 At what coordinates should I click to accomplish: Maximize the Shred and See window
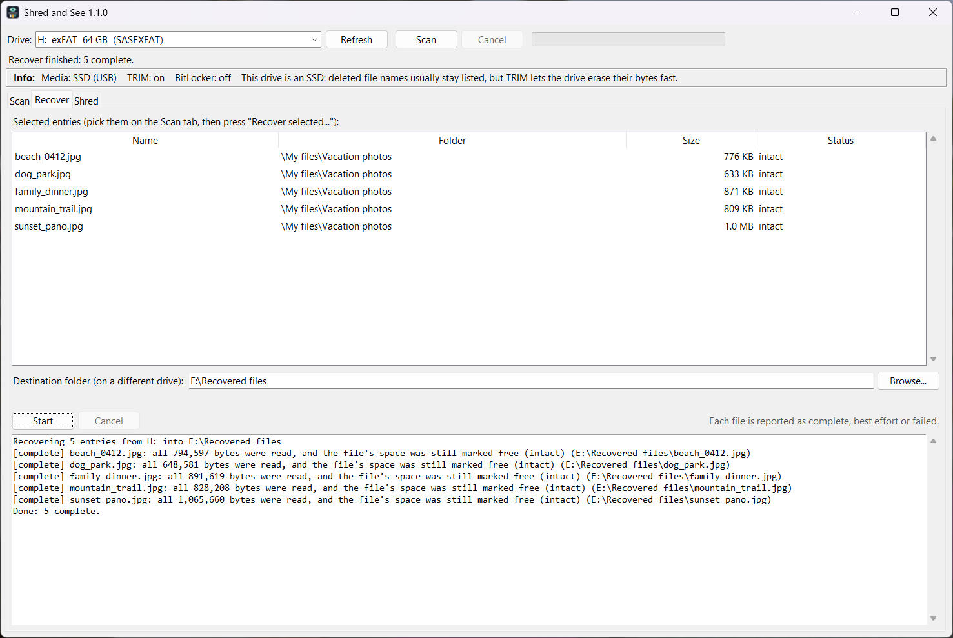point(895,12)
